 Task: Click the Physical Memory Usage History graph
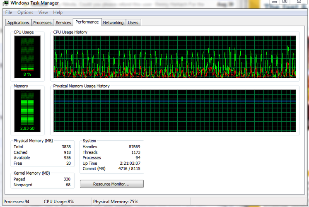175,111
